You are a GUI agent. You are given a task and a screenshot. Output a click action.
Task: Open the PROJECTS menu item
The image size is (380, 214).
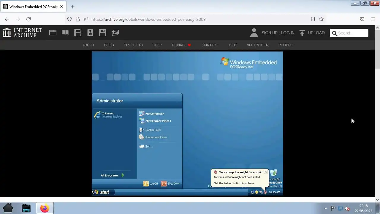click(x=133, y=45)
